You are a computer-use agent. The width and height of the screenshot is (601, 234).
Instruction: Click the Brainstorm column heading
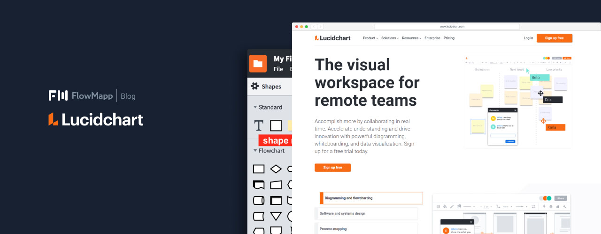482,69
